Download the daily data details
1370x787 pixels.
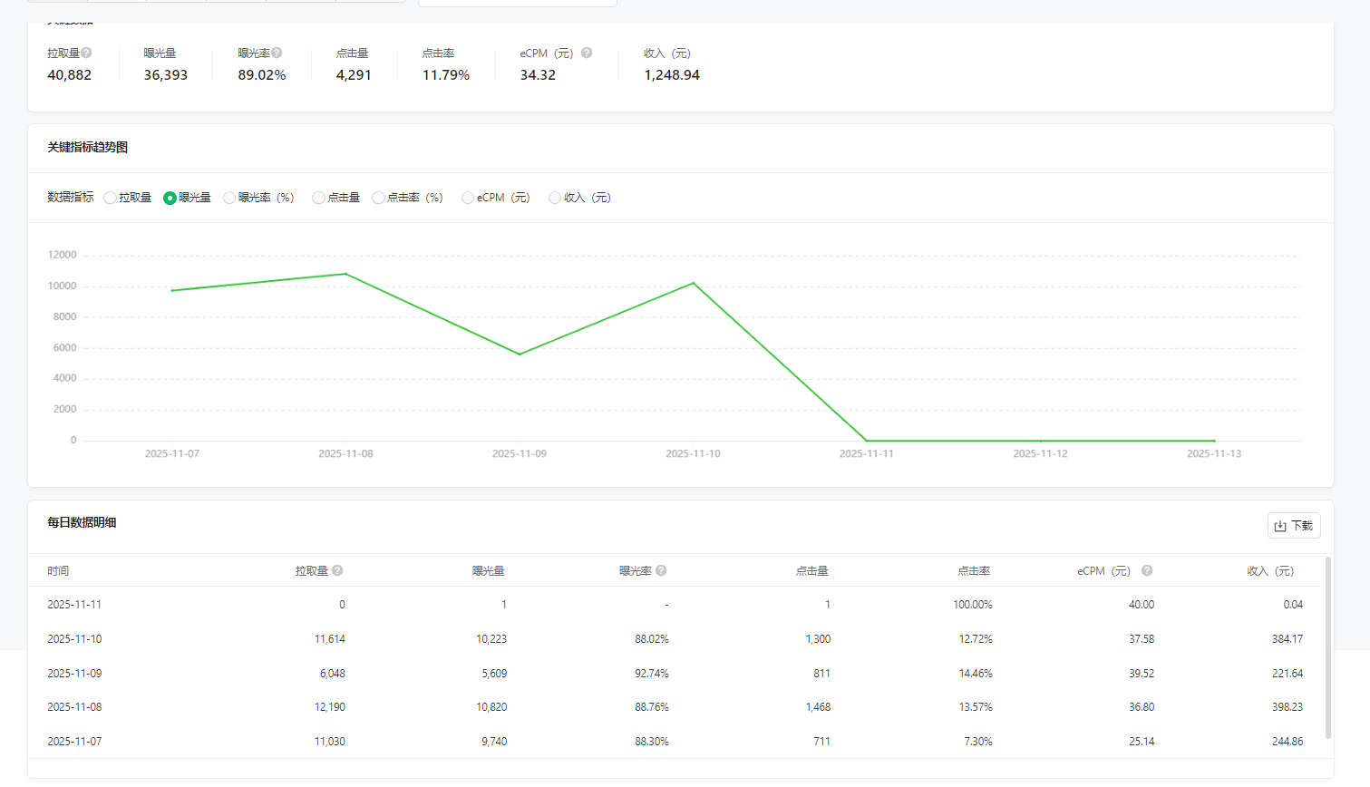(1293, 526)
